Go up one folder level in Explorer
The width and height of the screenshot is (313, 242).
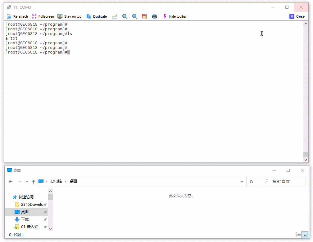pos(34,181)
